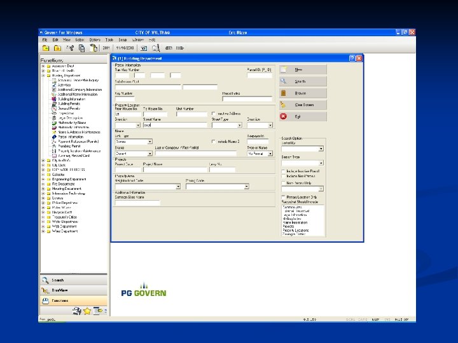This screenshot has height=343, width=458.
Task: Click the copy pages toolbar icon
Action: (82, 48)
